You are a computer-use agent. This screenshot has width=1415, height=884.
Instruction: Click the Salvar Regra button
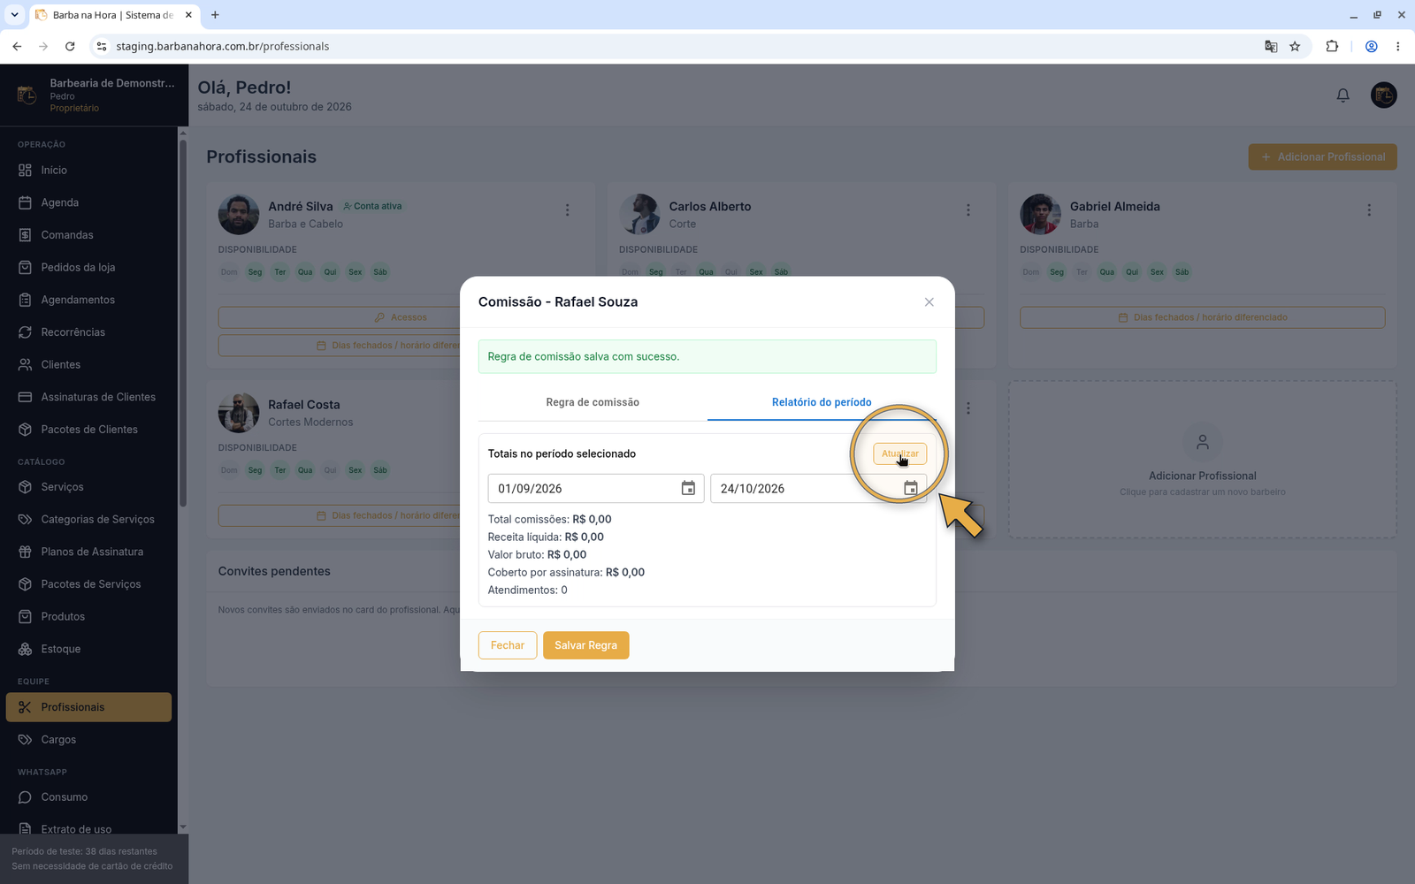[585, 645]
